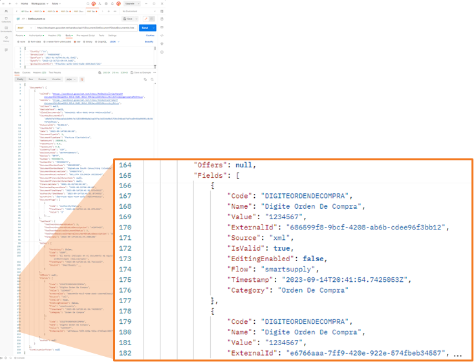474x362 pixels.
Task: Open the History sidebar panel
Action: coord(6,39)
